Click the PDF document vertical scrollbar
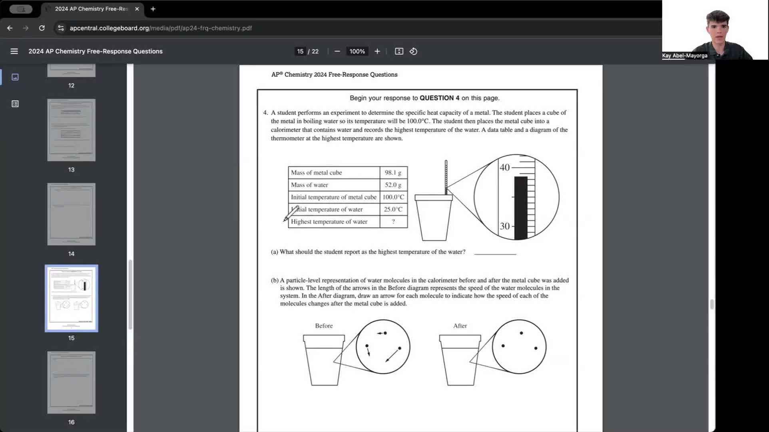The height and width of the screenshot is (432, 769). pyautogui.click(x=712, y=304)
